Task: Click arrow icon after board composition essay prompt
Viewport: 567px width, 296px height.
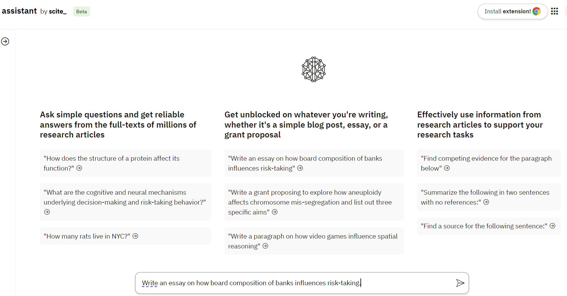Action: point(300,168)
